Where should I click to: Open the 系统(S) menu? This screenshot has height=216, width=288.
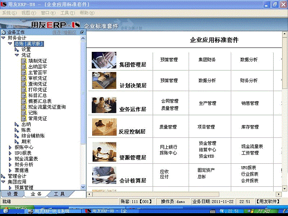9,13
